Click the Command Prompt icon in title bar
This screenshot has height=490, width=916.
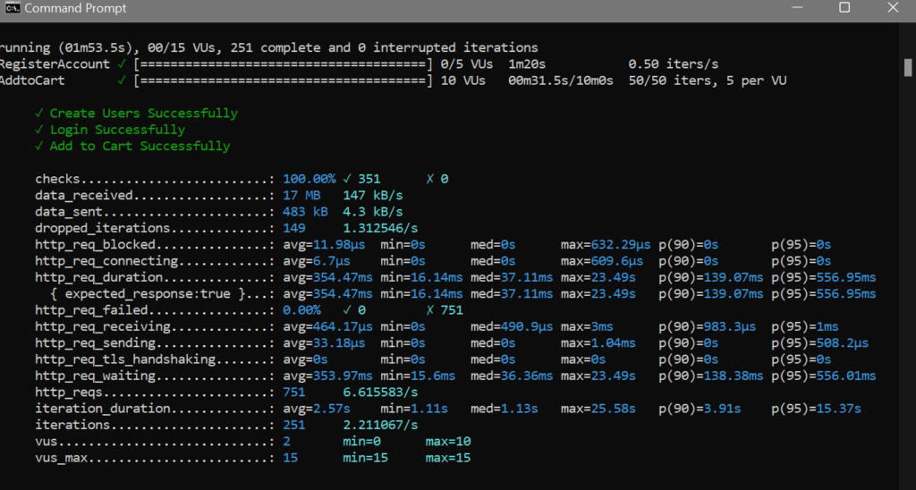pyautogui.click(x=11, y=8)
